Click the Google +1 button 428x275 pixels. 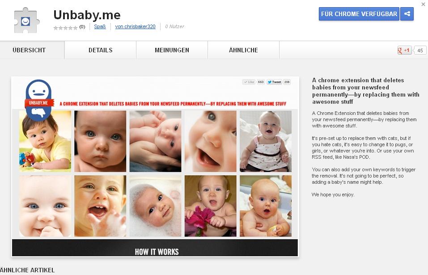tap(404, 50)
